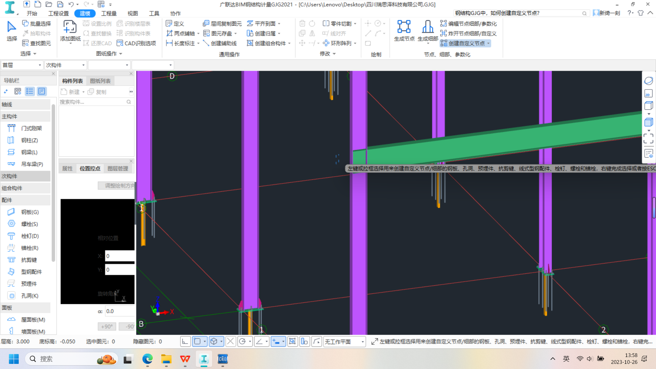
Task: Expand 组合构件 section header
Action: point(26,188)
